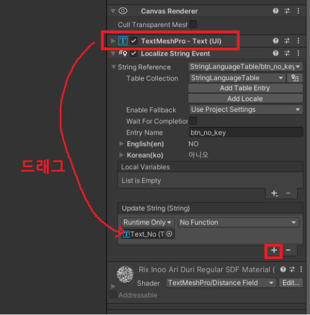
Task: Expand the Korean(ko) entry foldout
Action: (122, 155)
